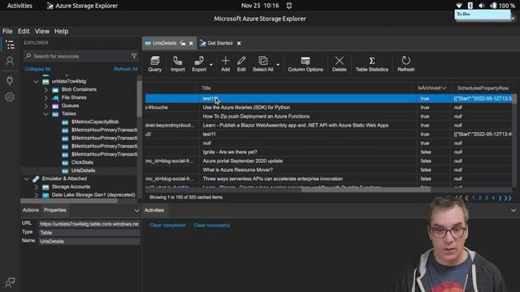Click the Edit pencil icon

241,64
